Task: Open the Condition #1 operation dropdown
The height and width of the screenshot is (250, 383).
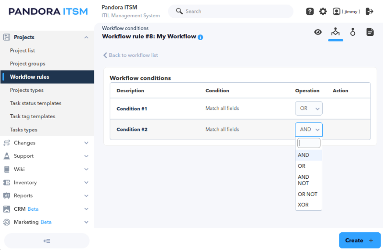Action: pyautogui.click(x=309, y=109)
